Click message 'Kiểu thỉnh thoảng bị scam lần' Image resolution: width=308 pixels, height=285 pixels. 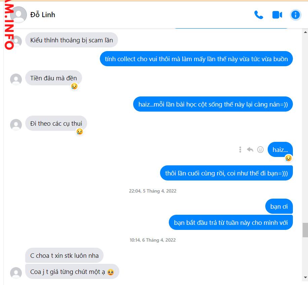72,40
